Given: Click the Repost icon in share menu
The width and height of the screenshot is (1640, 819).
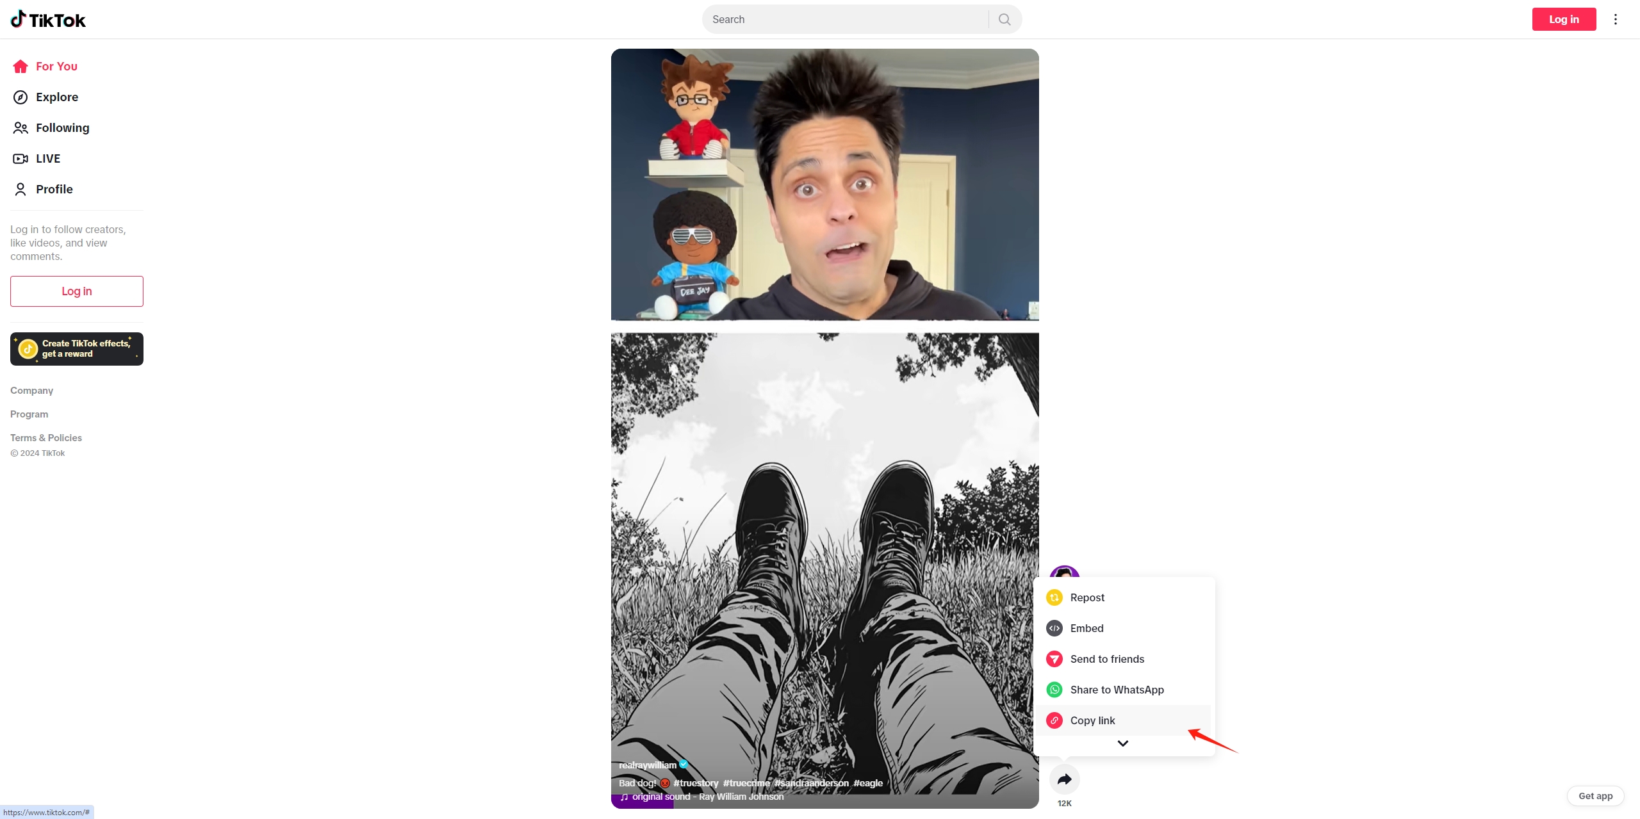Looking at the screenshot, I should (x=1054, y=597).
